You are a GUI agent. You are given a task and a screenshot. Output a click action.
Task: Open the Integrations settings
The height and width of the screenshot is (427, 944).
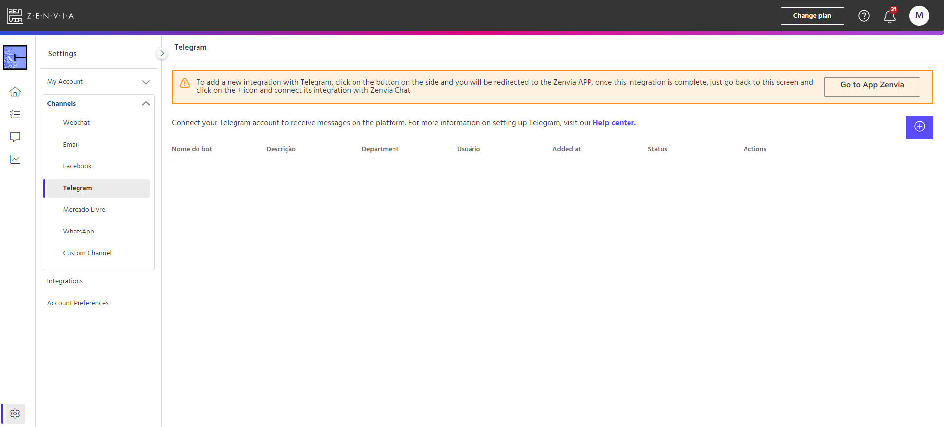pos(65,281)
